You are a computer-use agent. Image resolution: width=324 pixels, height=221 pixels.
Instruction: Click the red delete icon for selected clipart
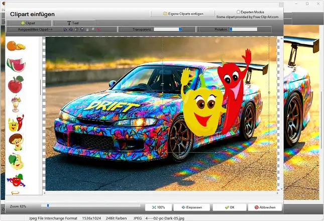click(x=98, y=30)
